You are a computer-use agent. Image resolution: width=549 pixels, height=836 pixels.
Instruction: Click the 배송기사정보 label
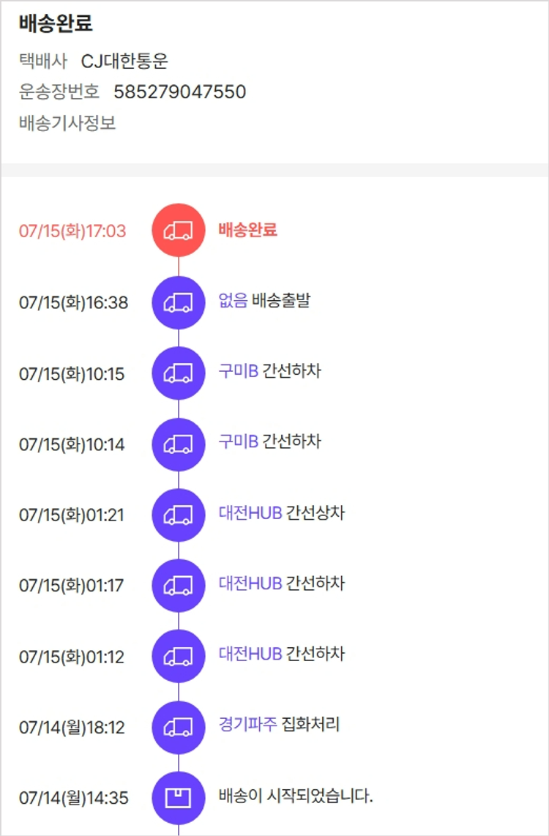(x=67, y=123)
